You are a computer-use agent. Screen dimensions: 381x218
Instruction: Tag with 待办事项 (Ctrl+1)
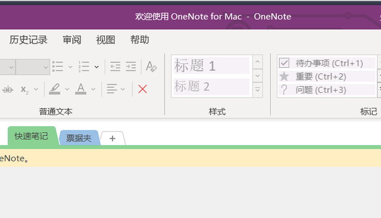327,63
